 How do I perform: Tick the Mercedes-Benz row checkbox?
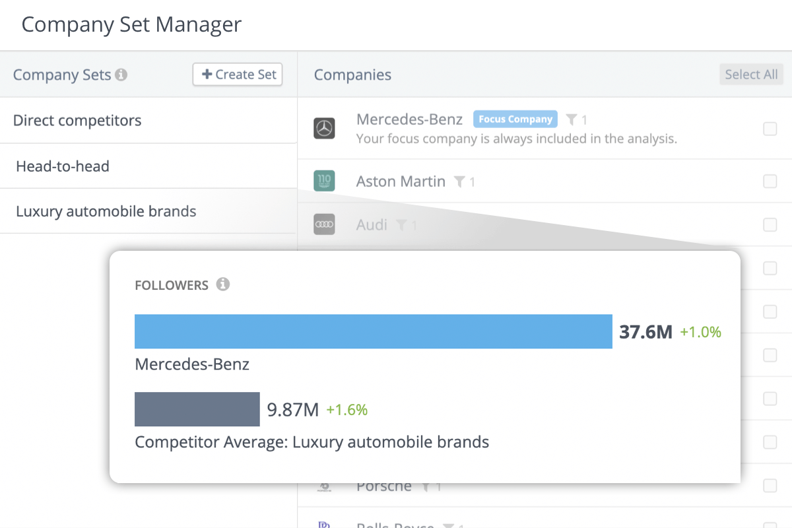click(x=770, y=129)
